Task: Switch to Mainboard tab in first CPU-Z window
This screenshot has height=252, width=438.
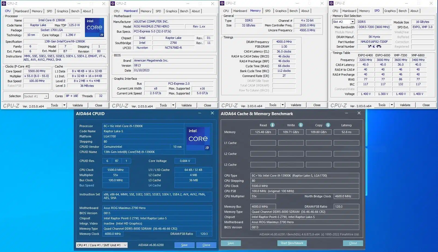Action: tap(22, 11)
